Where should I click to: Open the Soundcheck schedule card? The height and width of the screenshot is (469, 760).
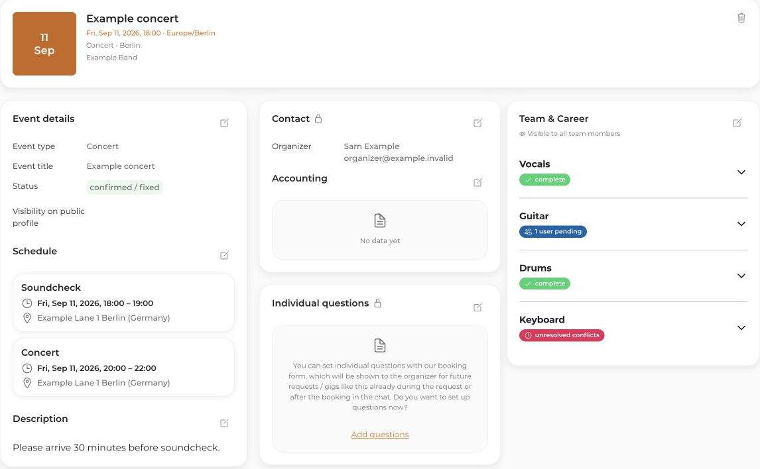pos(123,303)
